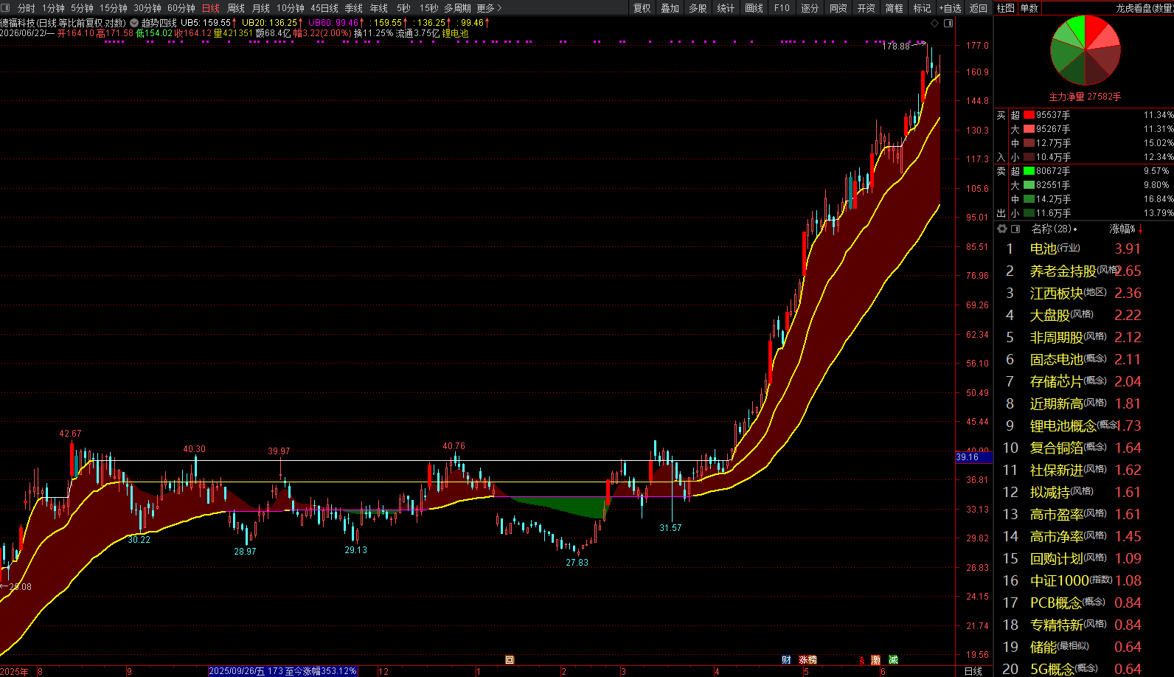
Task: Click the 名称(28) column header
Action: [1053, 229]
